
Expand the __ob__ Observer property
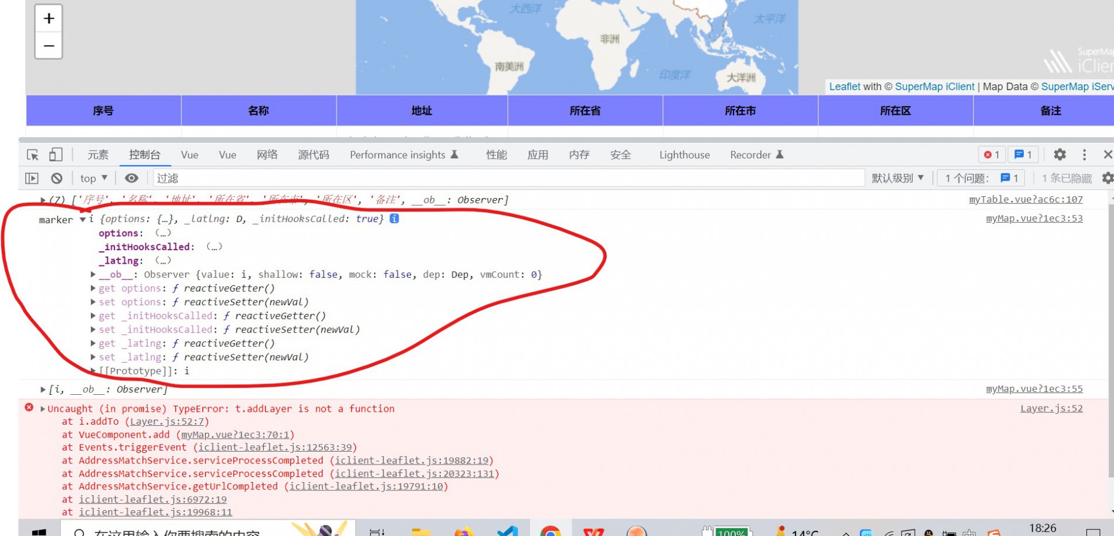(x=93, y=274)
